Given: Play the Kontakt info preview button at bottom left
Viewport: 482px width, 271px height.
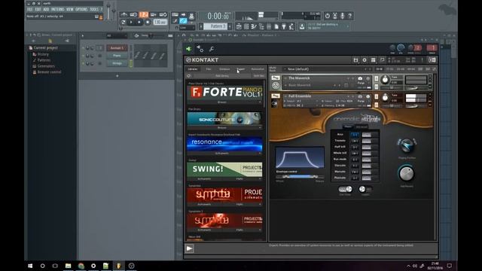Looking at the screenshot, I should [189, 248].
